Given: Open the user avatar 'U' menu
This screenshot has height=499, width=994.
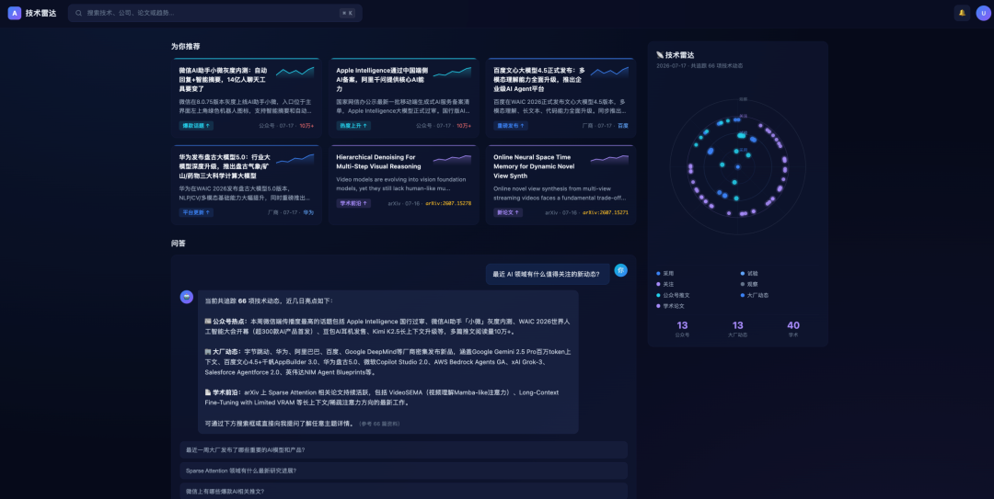Looking at the screenshot, I should click(x=983, y=13).
